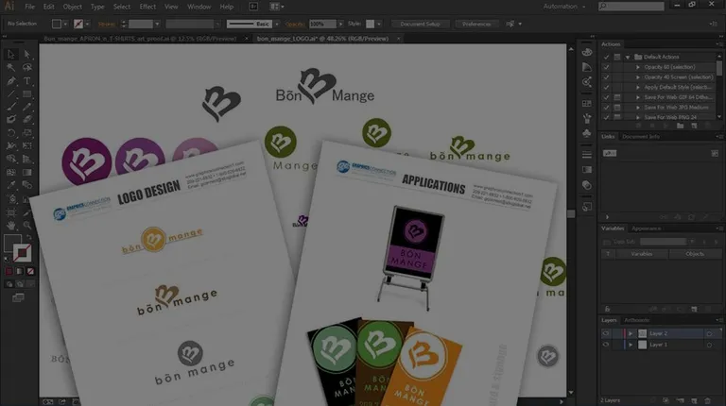
Task: Open the Effect menu
Action: 147,7
